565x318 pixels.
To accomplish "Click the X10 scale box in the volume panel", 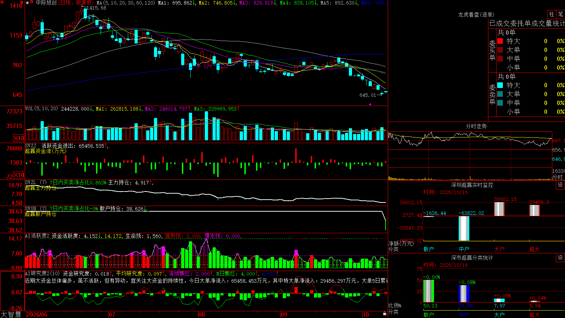I will [19, 138].
